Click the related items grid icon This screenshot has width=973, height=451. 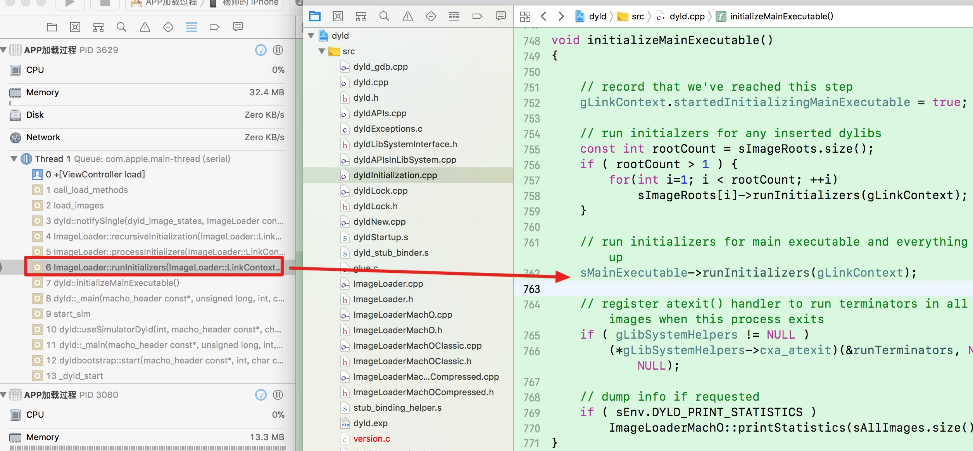525,16
